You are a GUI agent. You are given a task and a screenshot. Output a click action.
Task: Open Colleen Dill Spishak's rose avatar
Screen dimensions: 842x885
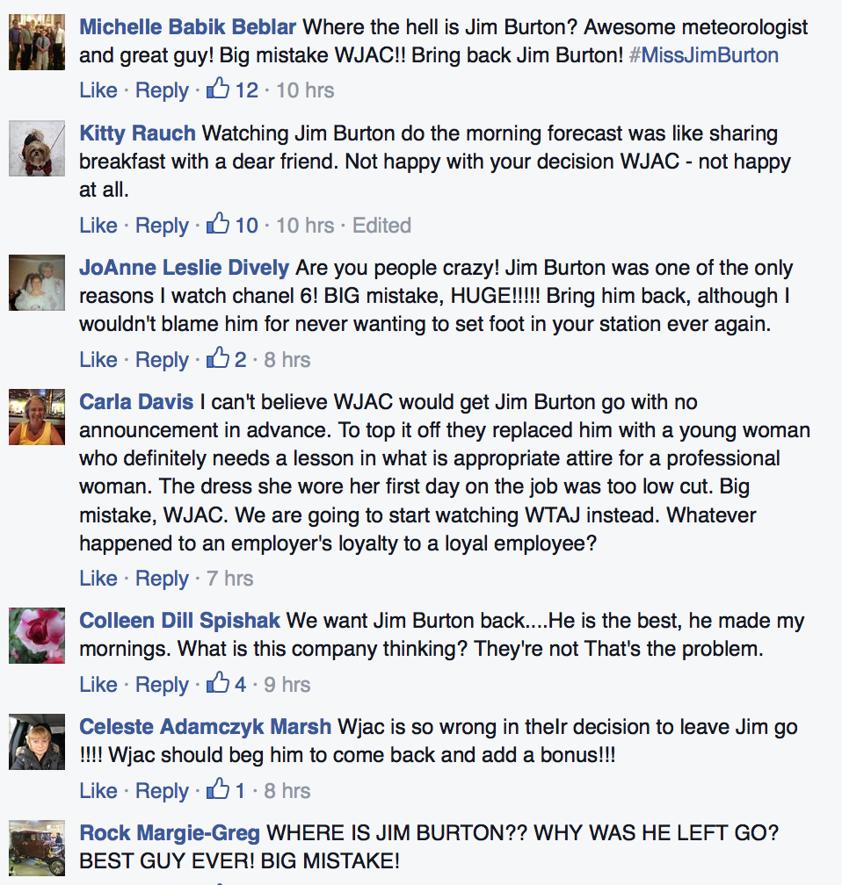tap(37, 636)
